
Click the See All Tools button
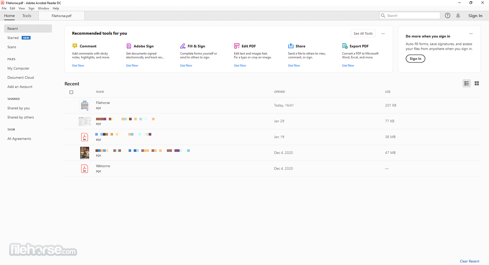(x=363, y=34)
